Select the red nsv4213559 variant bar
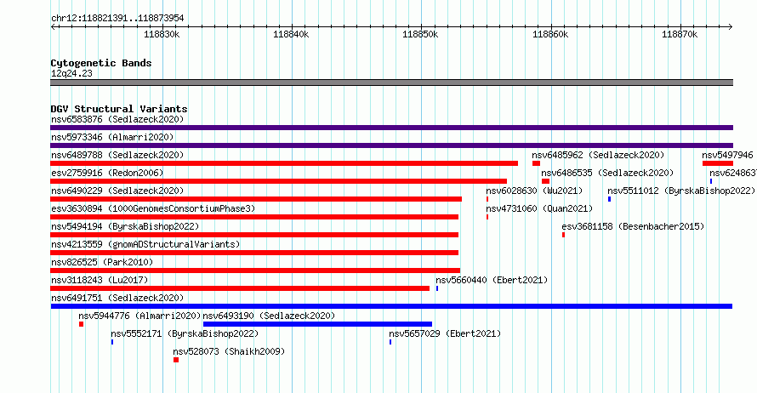Screen dimensions: 757x393 254,253
